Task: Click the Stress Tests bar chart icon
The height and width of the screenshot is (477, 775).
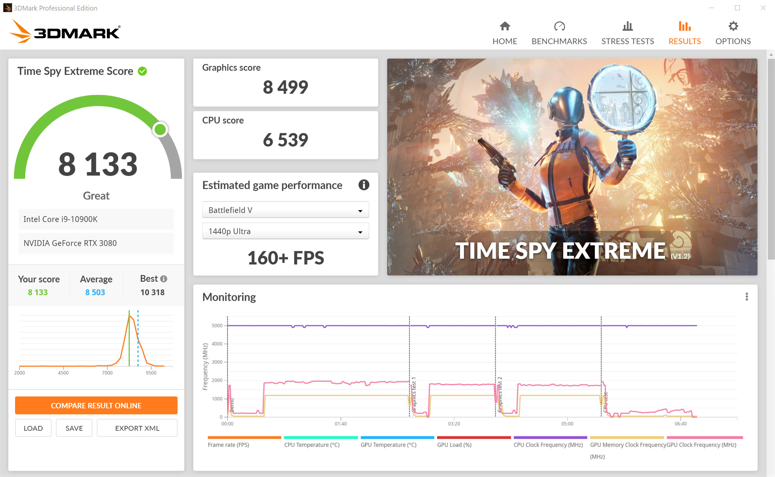Action: pos(627,26)
